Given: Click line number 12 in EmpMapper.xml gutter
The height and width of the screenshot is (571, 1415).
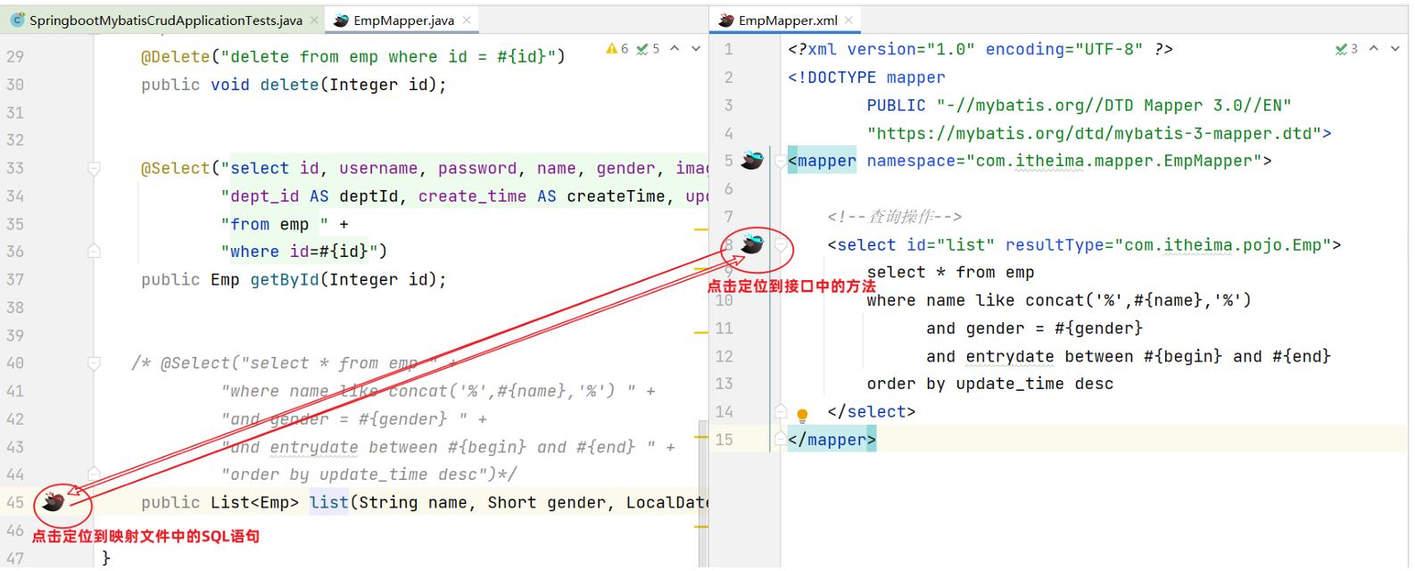Looking at the screenshot, I should click(x=724, y=356).
